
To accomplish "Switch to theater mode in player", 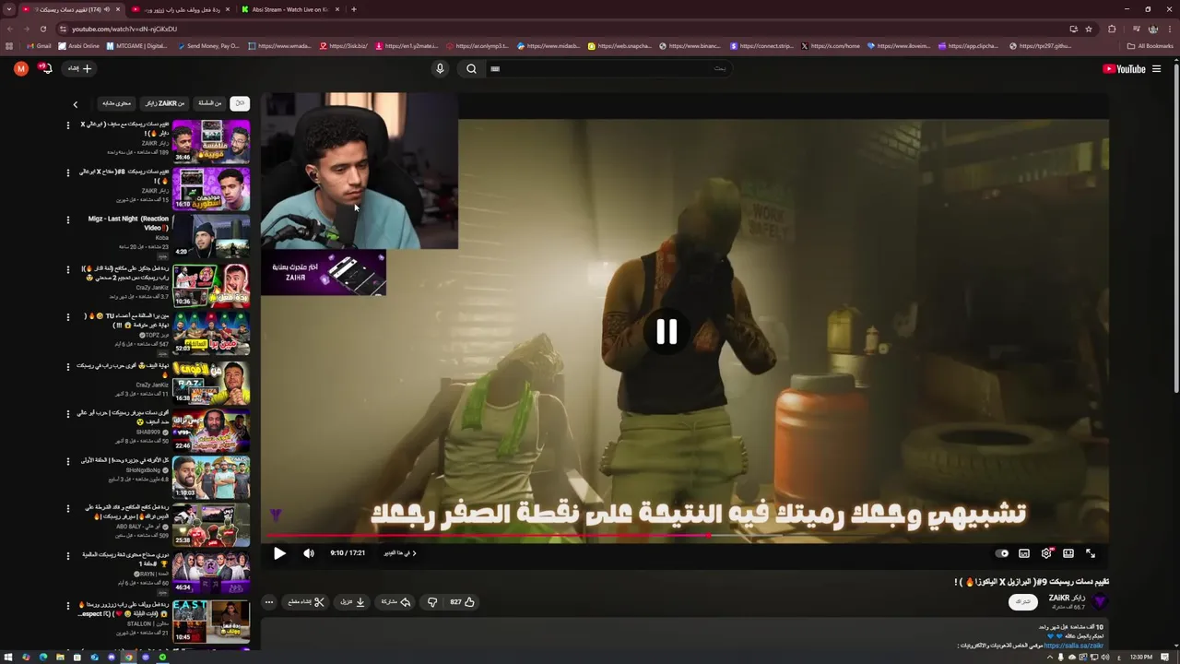I will pyautogui.click(x=1068, y=553).
